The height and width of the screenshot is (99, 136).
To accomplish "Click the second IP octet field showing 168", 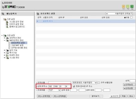I will (57, 87).
